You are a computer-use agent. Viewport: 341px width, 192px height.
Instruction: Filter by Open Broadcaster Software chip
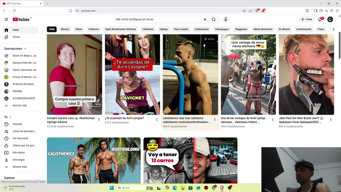coord(120,29)
